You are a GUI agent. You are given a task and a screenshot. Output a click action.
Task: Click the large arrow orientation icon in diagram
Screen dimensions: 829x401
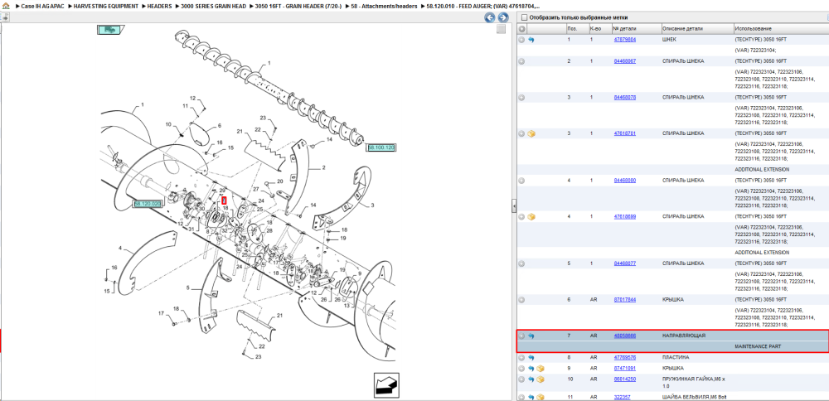[x=386, y=385]
